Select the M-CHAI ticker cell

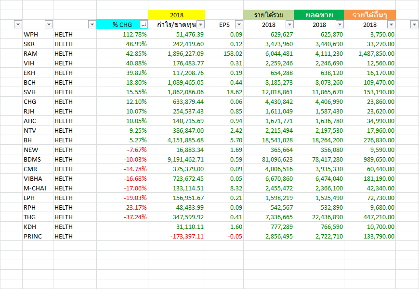[x=38, y=188]
